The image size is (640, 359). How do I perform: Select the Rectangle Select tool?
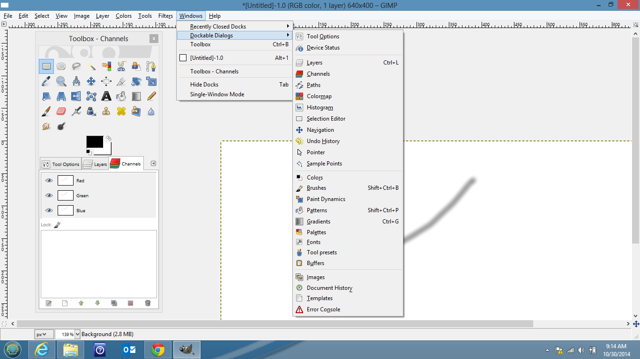(x=46, y=66)
